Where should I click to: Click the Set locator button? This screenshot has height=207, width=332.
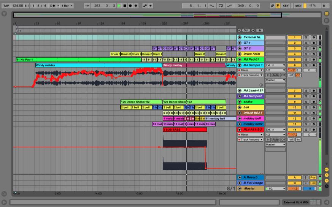coord(246,30)
